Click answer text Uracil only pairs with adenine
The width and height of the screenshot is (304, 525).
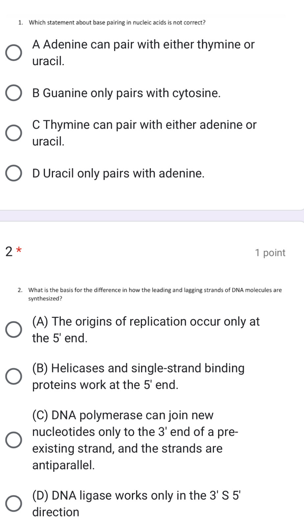pyautogui.click(x=118, y=173)
